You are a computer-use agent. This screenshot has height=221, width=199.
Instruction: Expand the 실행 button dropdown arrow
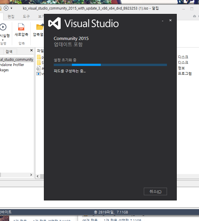[3, 40]
